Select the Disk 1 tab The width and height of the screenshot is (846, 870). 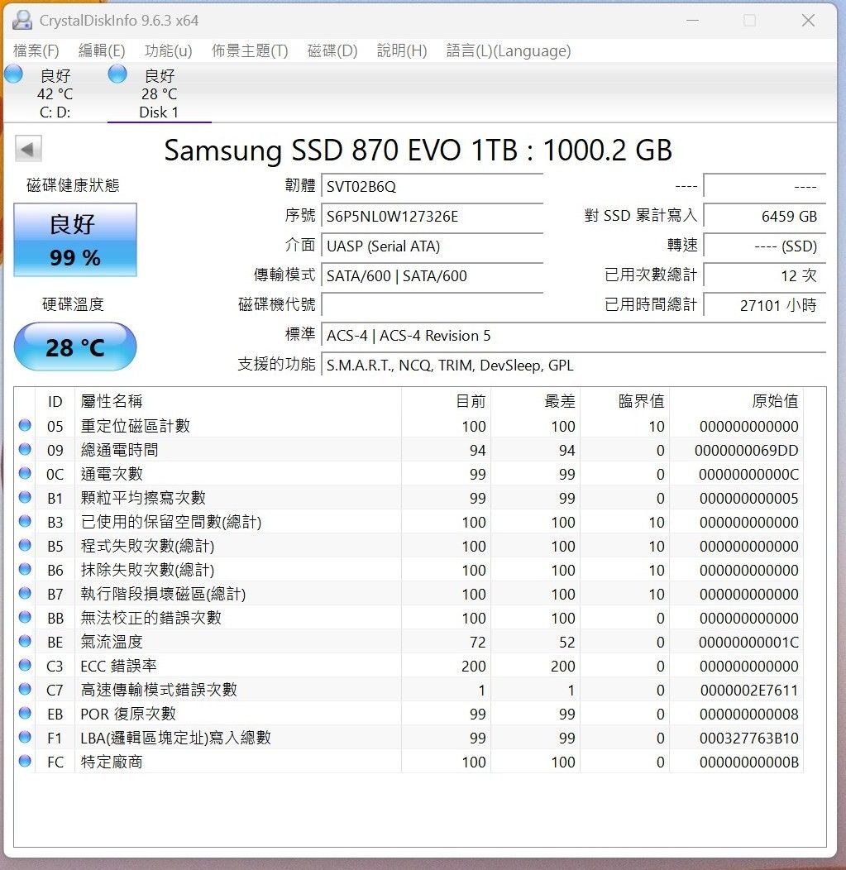click(x=160, y=93)
